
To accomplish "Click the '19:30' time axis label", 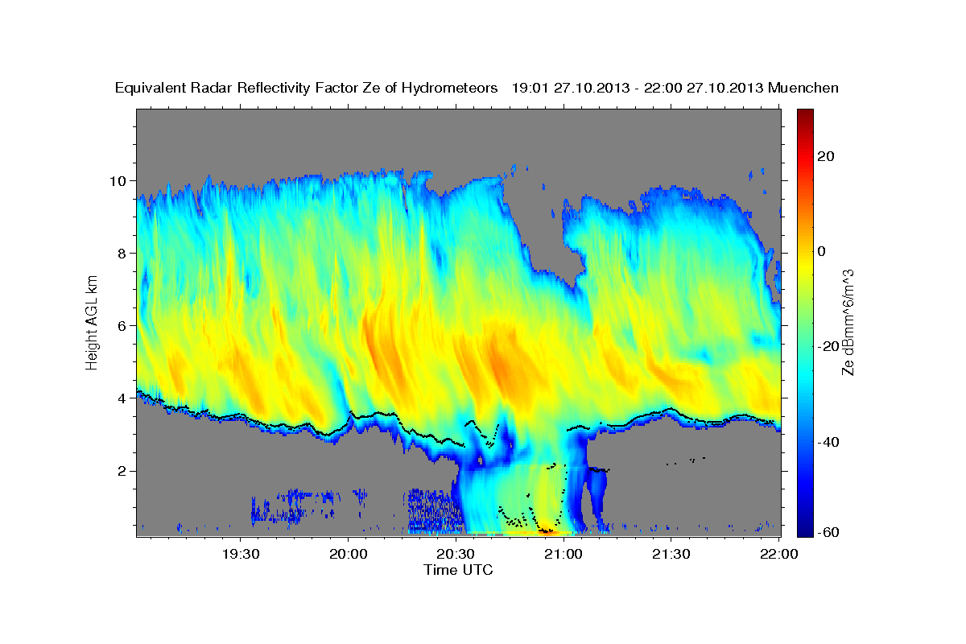I will [x=241, y=554].
